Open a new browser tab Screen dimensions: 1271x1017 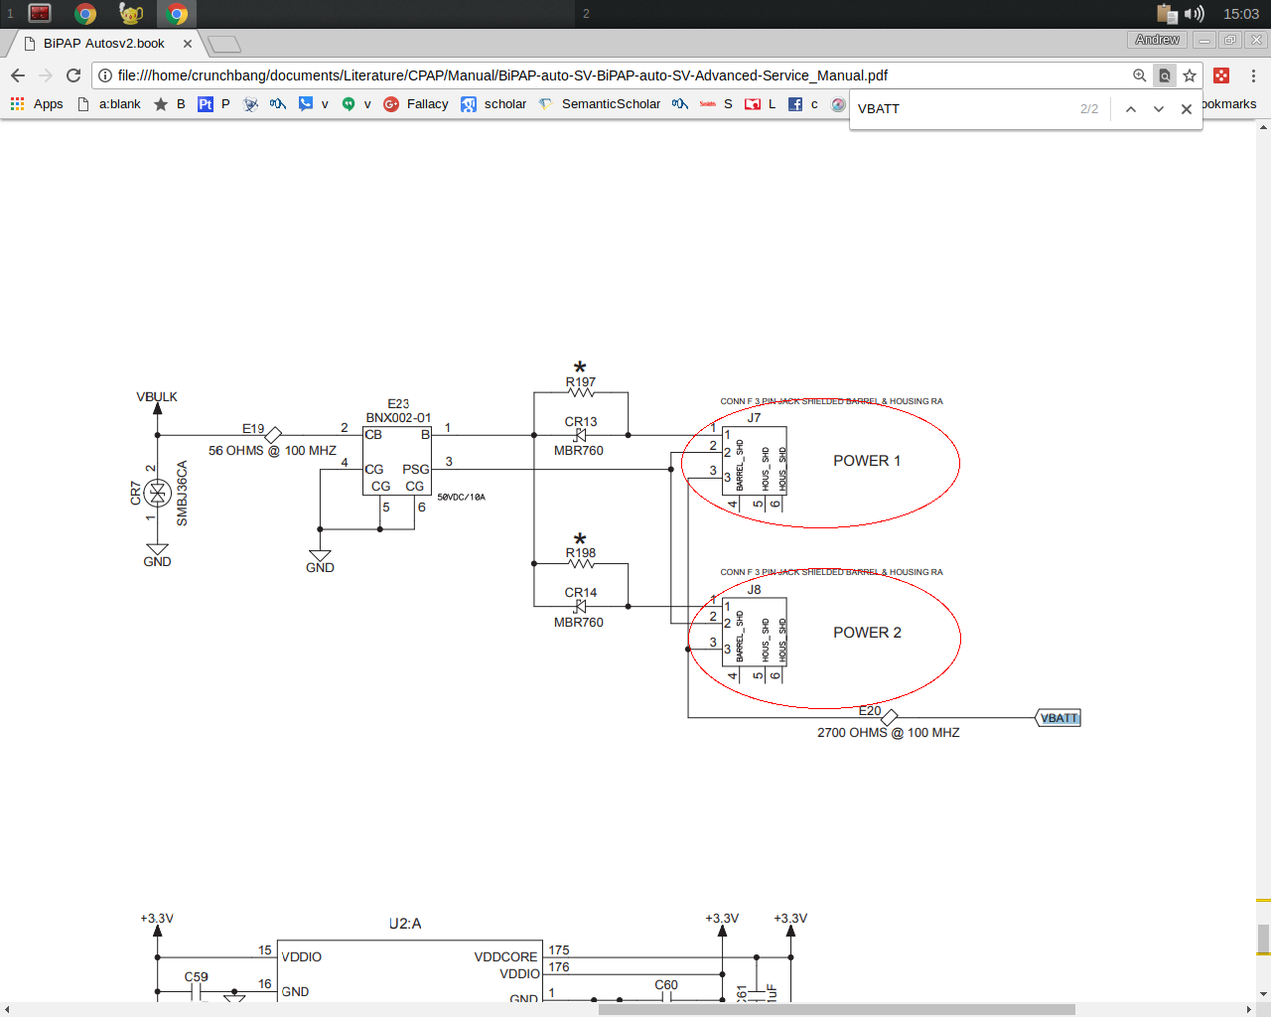224,44
